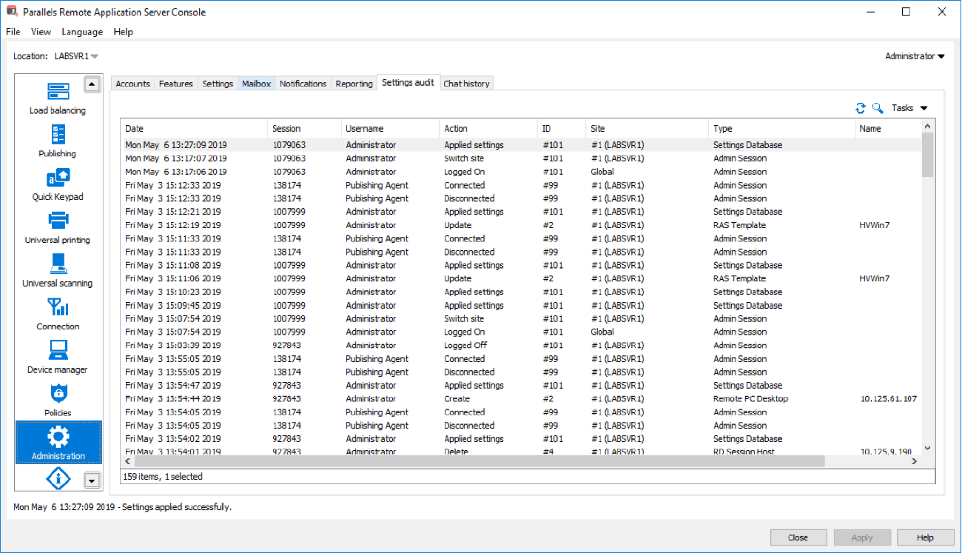962x553 pixels.
Task: Open Quick Keypad settings
Action: click(58, 181)
